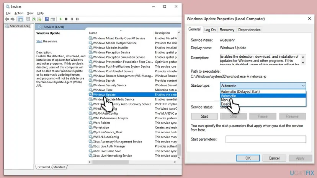Click Cancel in Windows Update Properties
This screenshot has width=317, height=178.
pos(274,158)
